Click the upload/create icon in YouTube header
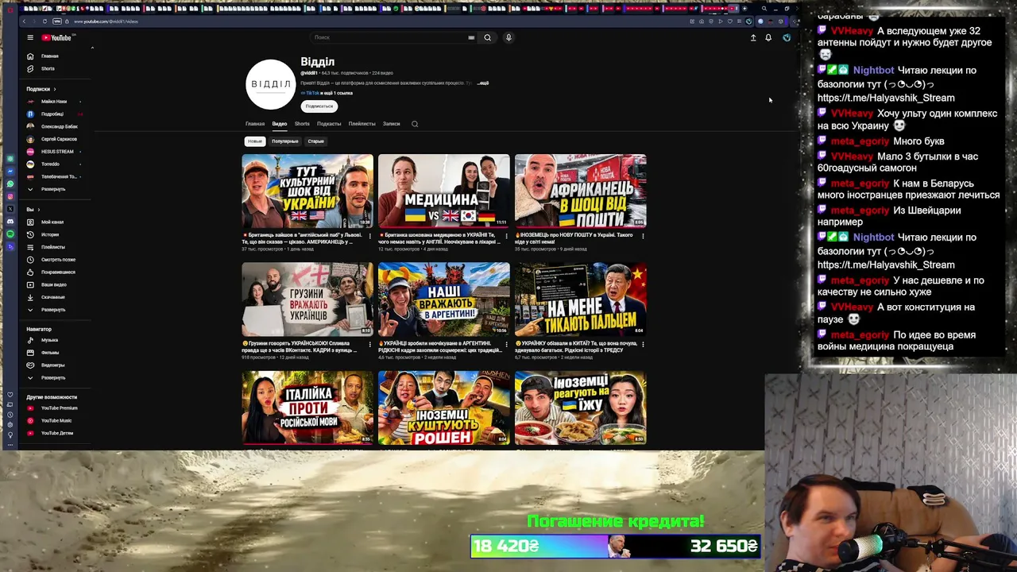Viewport: 1017px width, 572px height. tap(753, 37)
